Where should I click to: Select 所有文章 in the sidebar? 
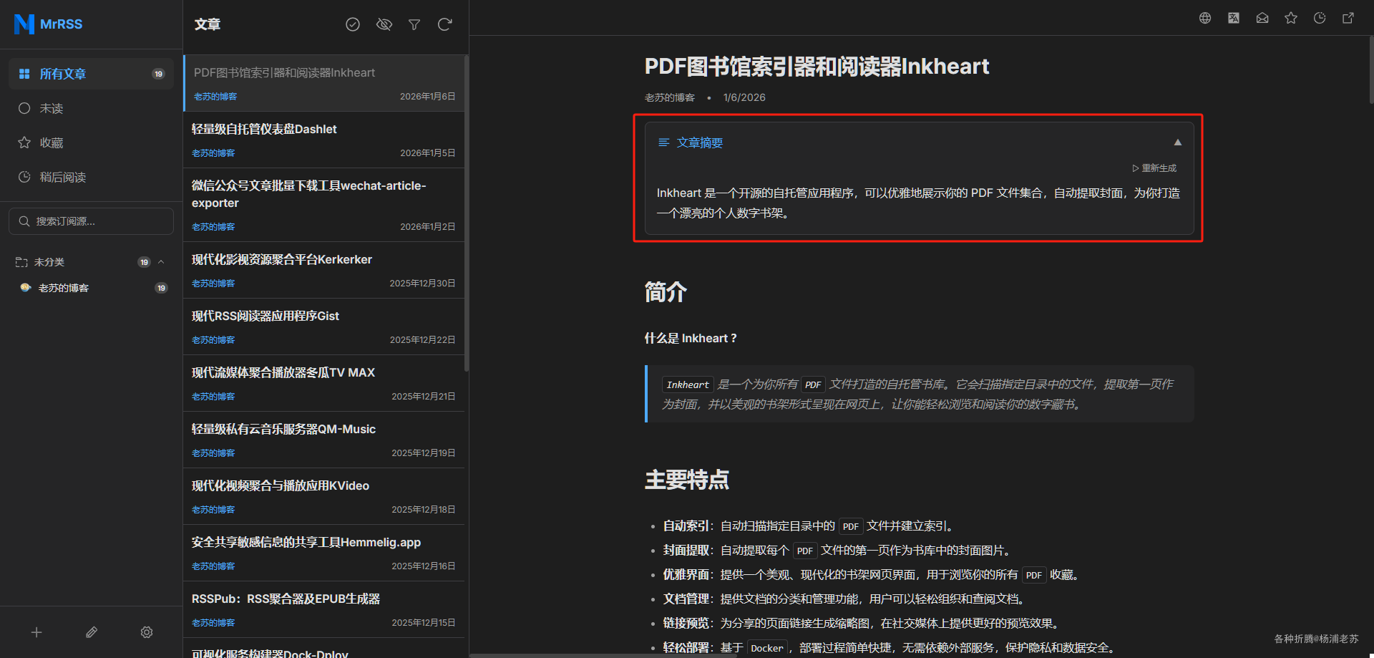click(x=91, y=74)
